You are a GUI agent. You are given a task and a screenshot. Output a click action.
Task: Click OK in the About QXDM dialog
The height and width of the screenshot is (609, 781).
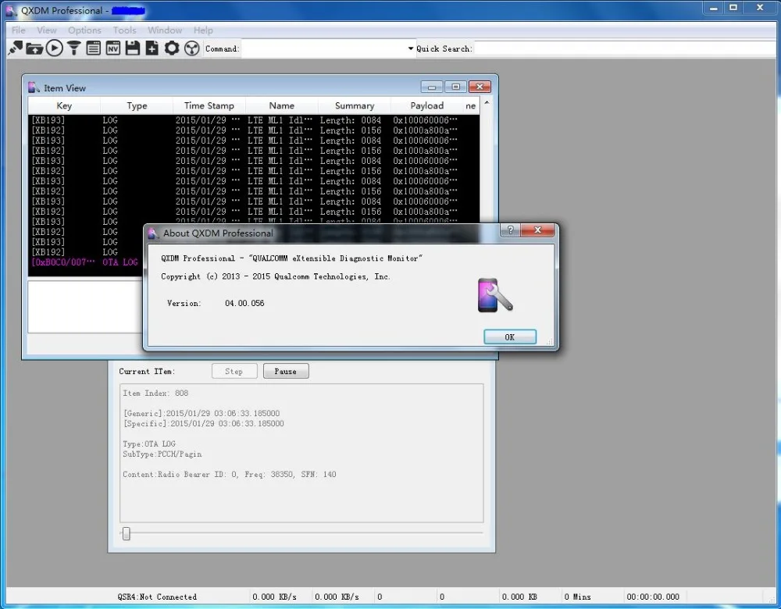pyautogui.click(x=509, y=337)
